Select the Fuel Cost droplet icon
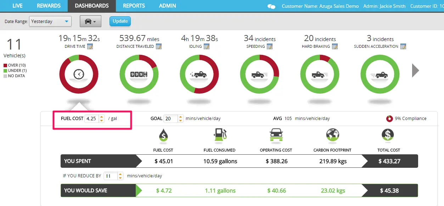444x206 pixels. tap(163, 136)
